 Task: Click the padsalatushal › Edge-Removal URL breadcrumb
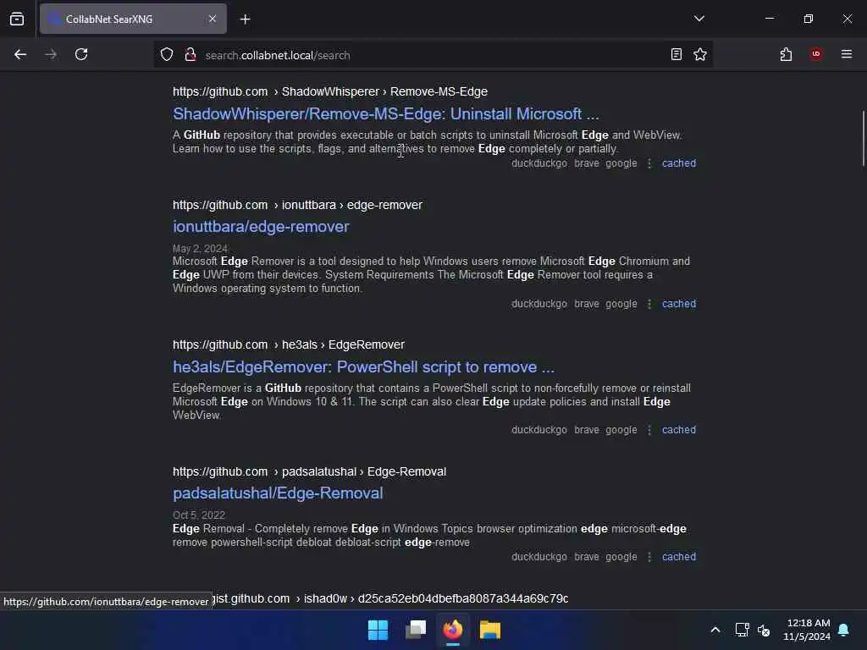click(x=310, y=472)
